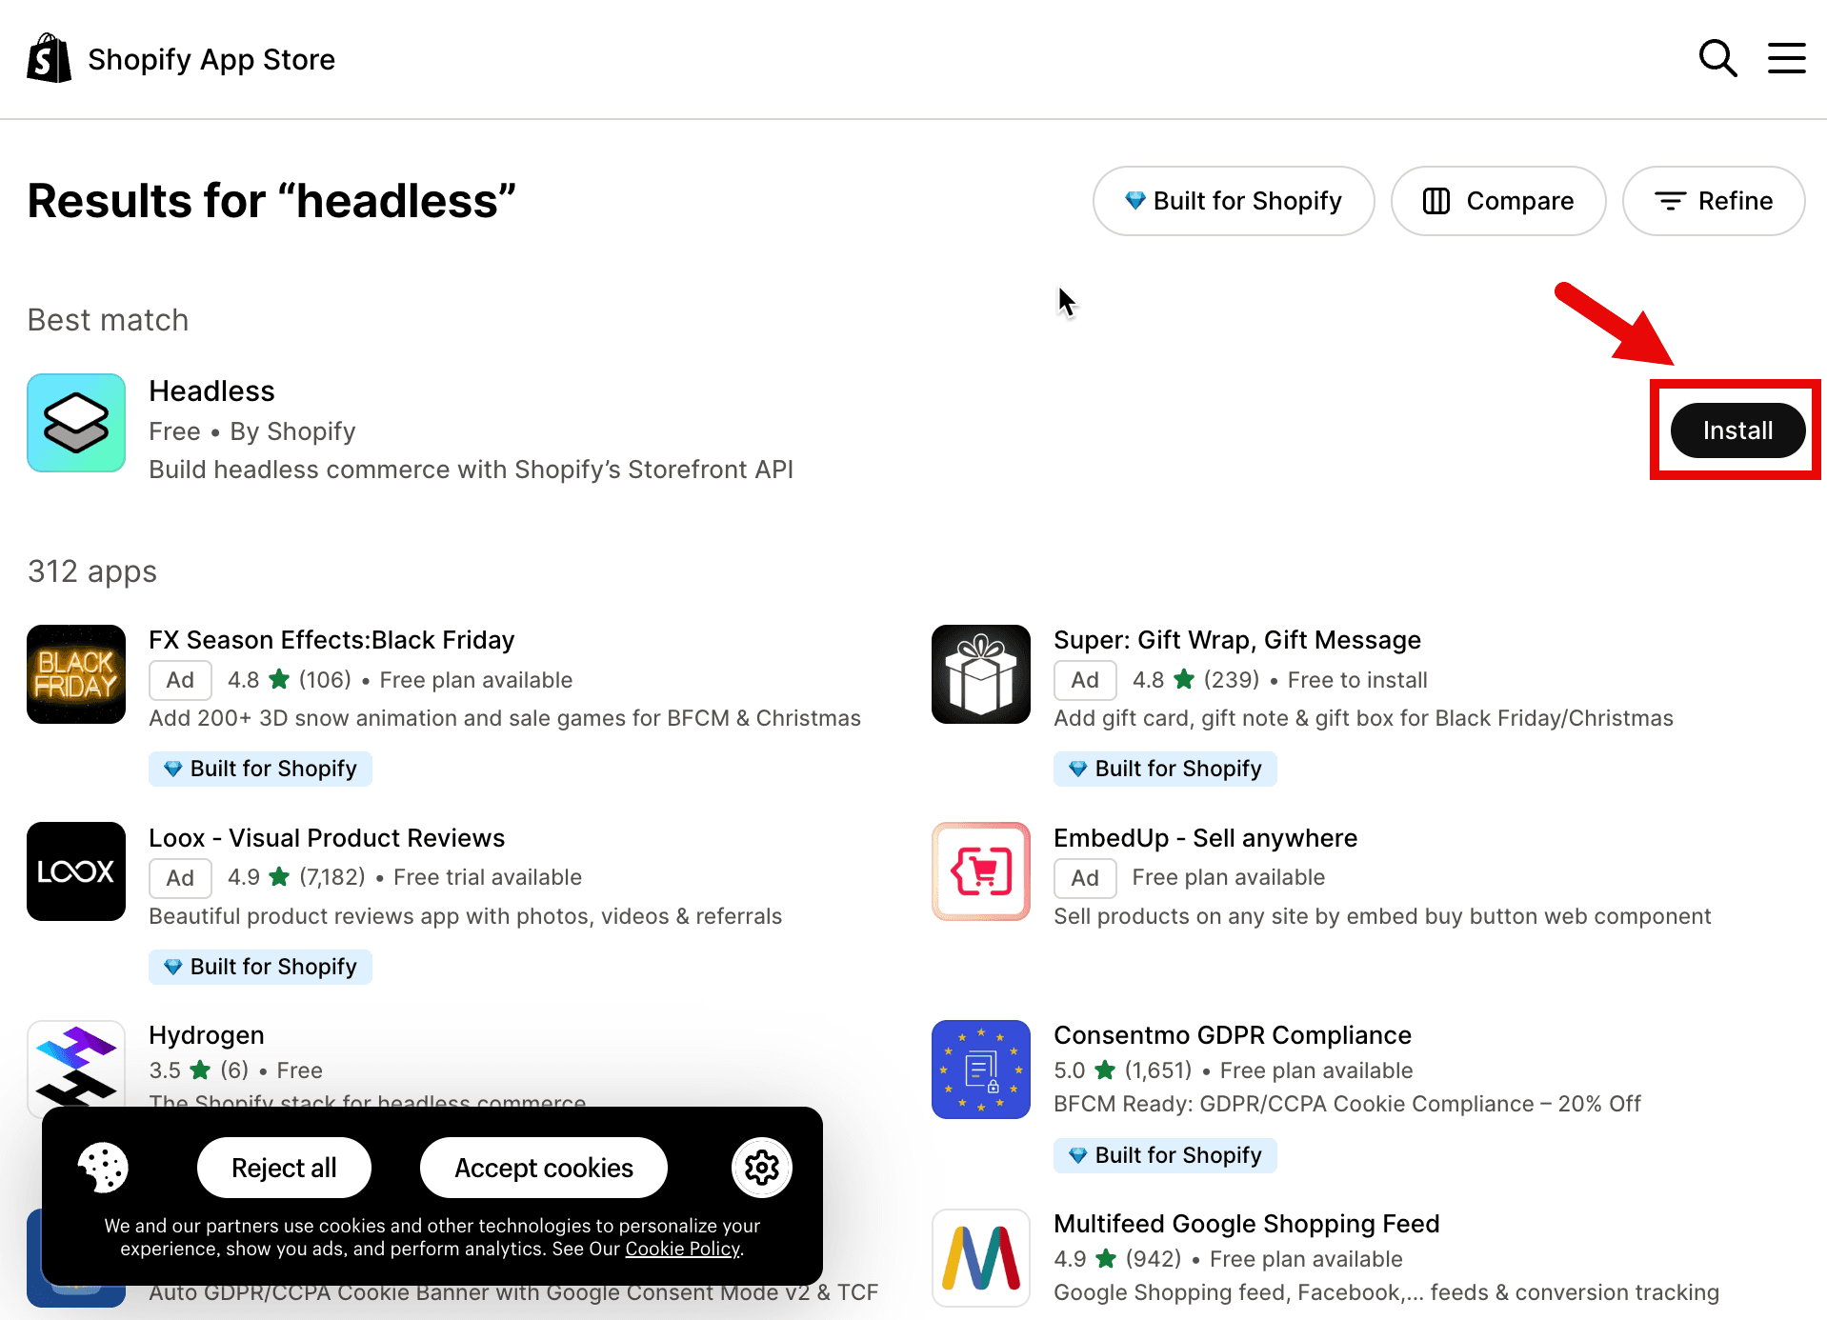The image size is (1827, 1320).
Task: Open the Compare feature
Action: [1497, 201]
